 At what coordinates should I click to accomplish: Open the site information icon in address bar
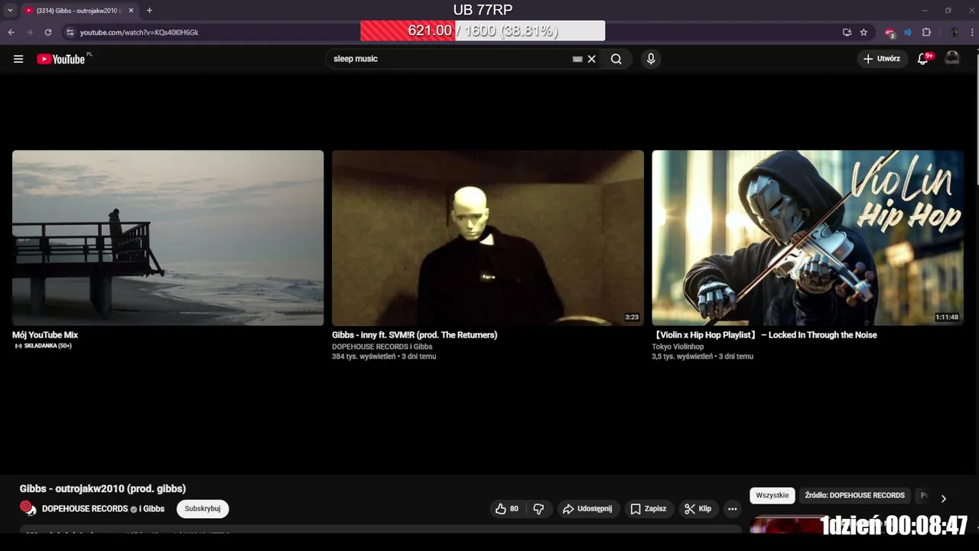tap(70, 32)
